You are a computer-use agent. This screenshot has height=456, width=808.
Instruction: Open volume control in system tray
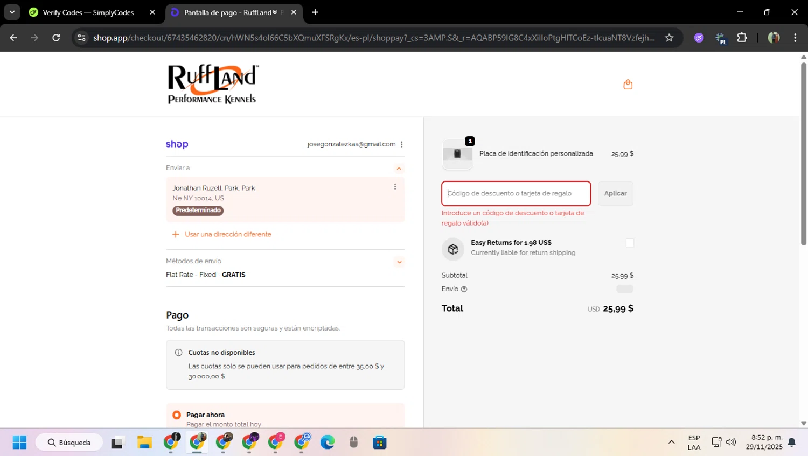point(731,443)
